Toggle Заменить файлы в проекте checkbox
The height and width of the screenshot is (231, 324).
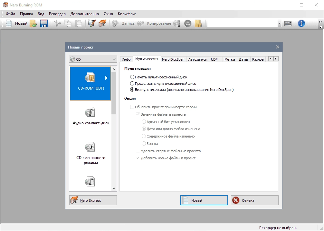click(138, 114)
